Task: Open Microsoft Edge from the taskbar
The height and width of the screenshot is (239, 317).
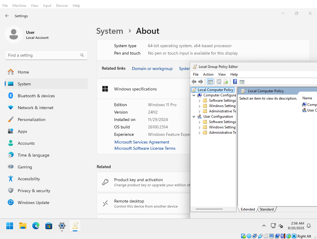Action: 36,226
